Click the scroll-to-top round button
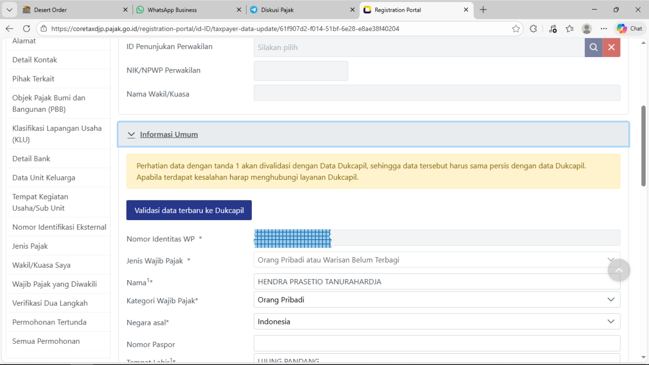Viewport: 649px width, 365px height. point(619,270)
